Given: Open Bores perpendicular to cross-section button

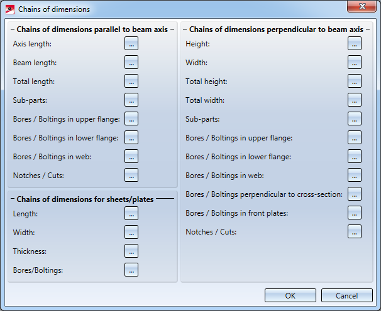Looking at the screenshot, I should [x=355, y=194].
